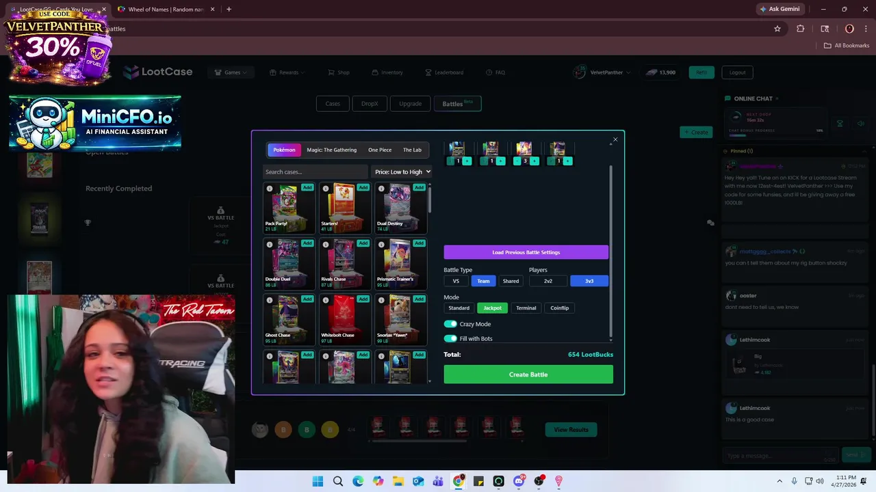Add the Snorlax *Yawn* case
Screen dimensions: 876x492
420,299
